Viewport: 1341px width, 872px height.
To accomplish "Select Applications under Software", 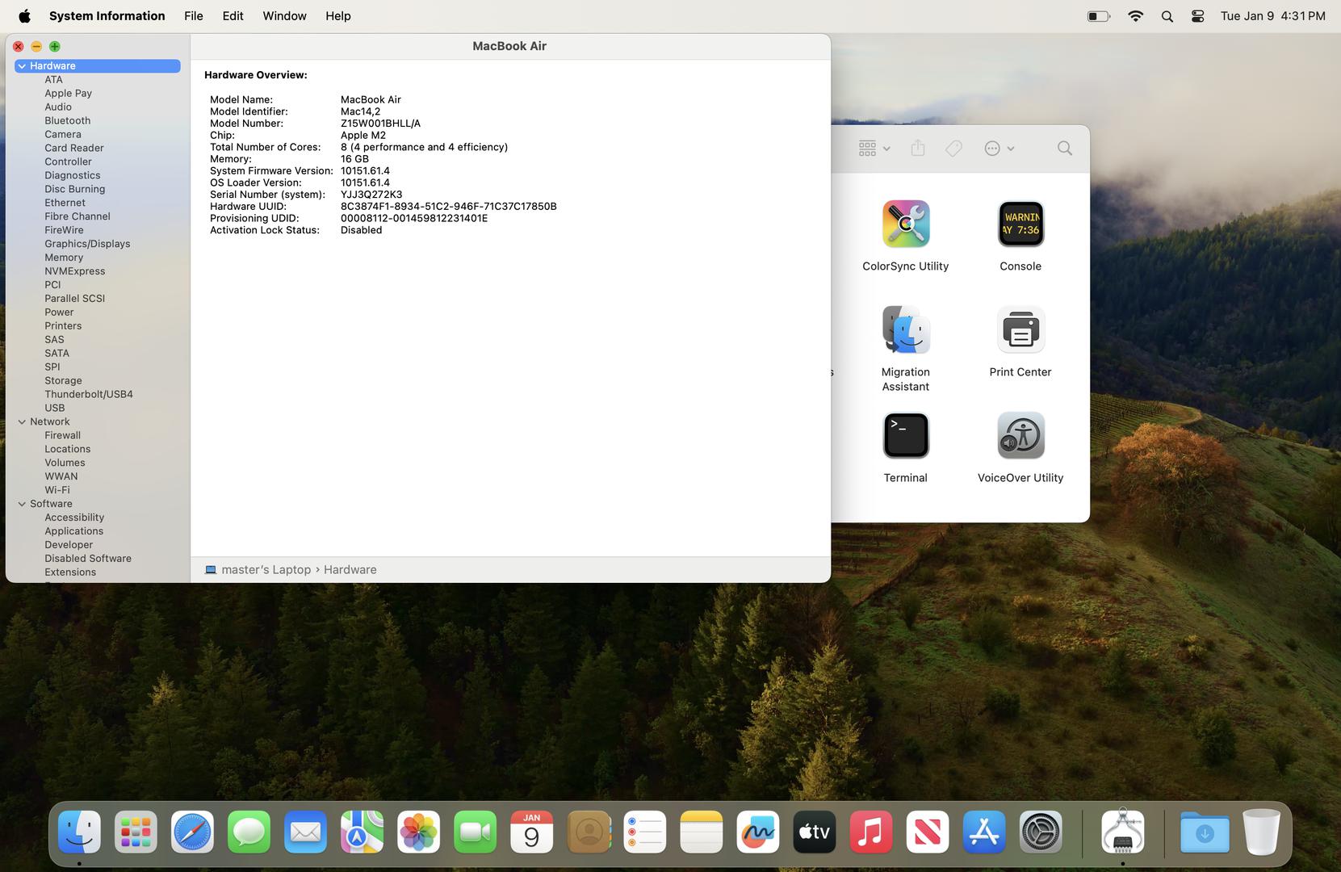I will click(x=74, y=531).
